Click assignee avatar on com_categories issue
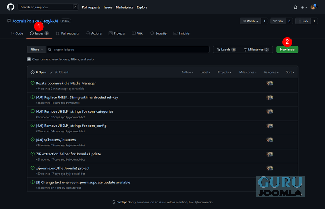Image resolution: width=325 pixels, height=209 pixels. click(270, 111)
